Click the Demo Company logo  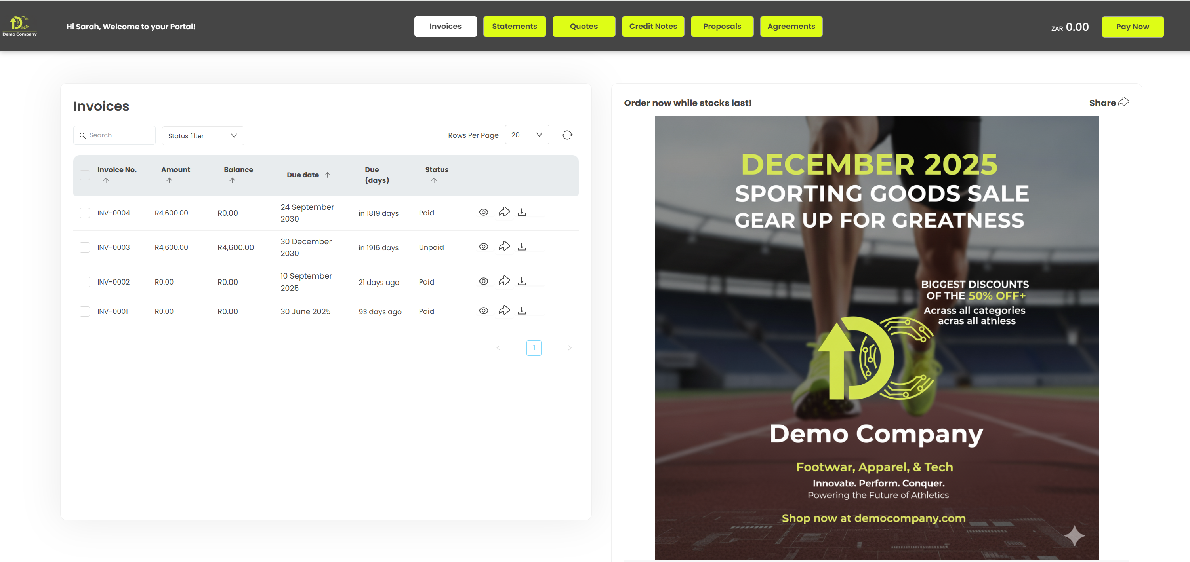(19, 26)
